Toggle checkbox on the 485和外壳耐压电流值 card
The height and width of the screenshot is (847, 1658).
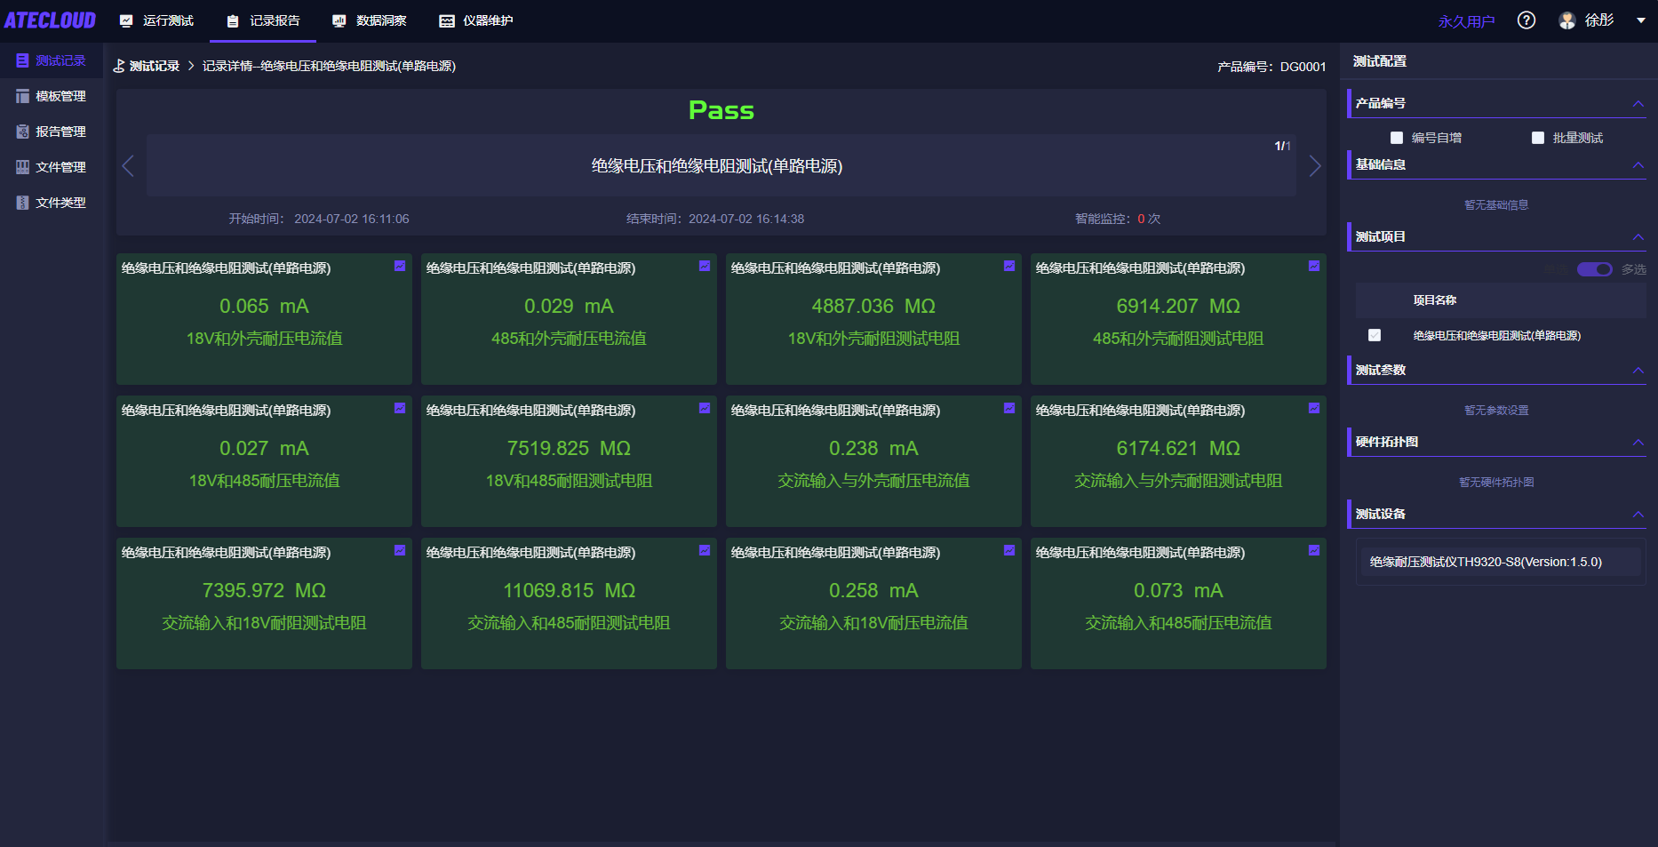tap(705, 266)
